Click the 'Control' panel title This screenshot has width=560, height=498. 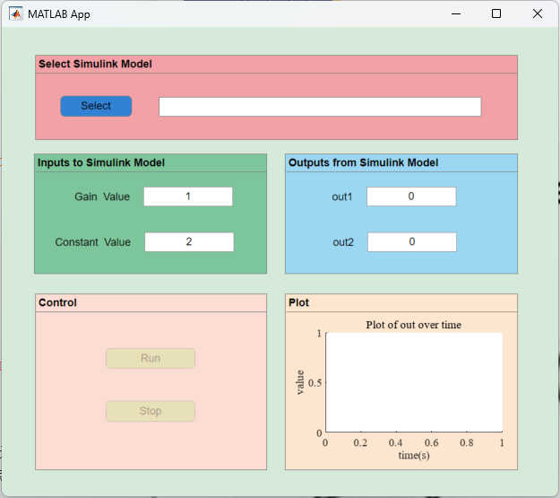pyautogui.click(x=57, y=302)
